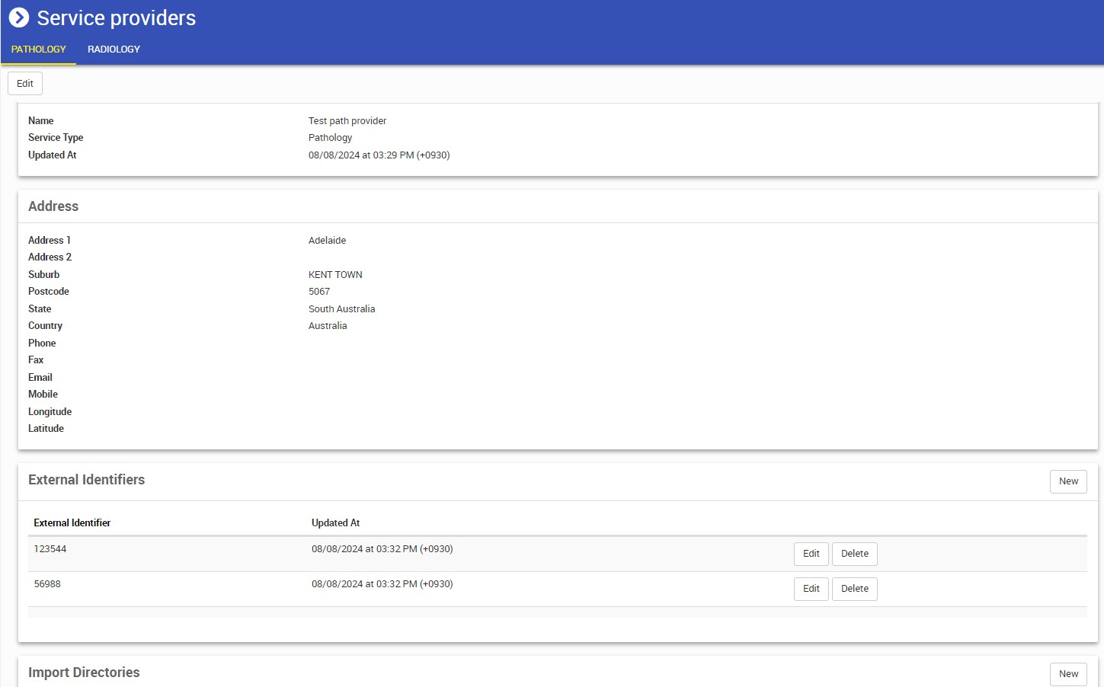Click the Latitude field label
1104x687 pixels.
(x=46, y=429)
